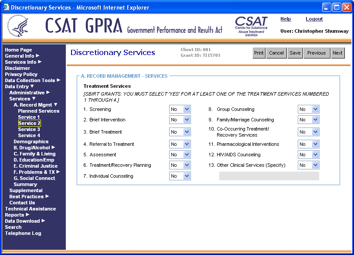
Task: Expand the Data Collection Tools submenu arrow
Action: click(x=58, y=80)
